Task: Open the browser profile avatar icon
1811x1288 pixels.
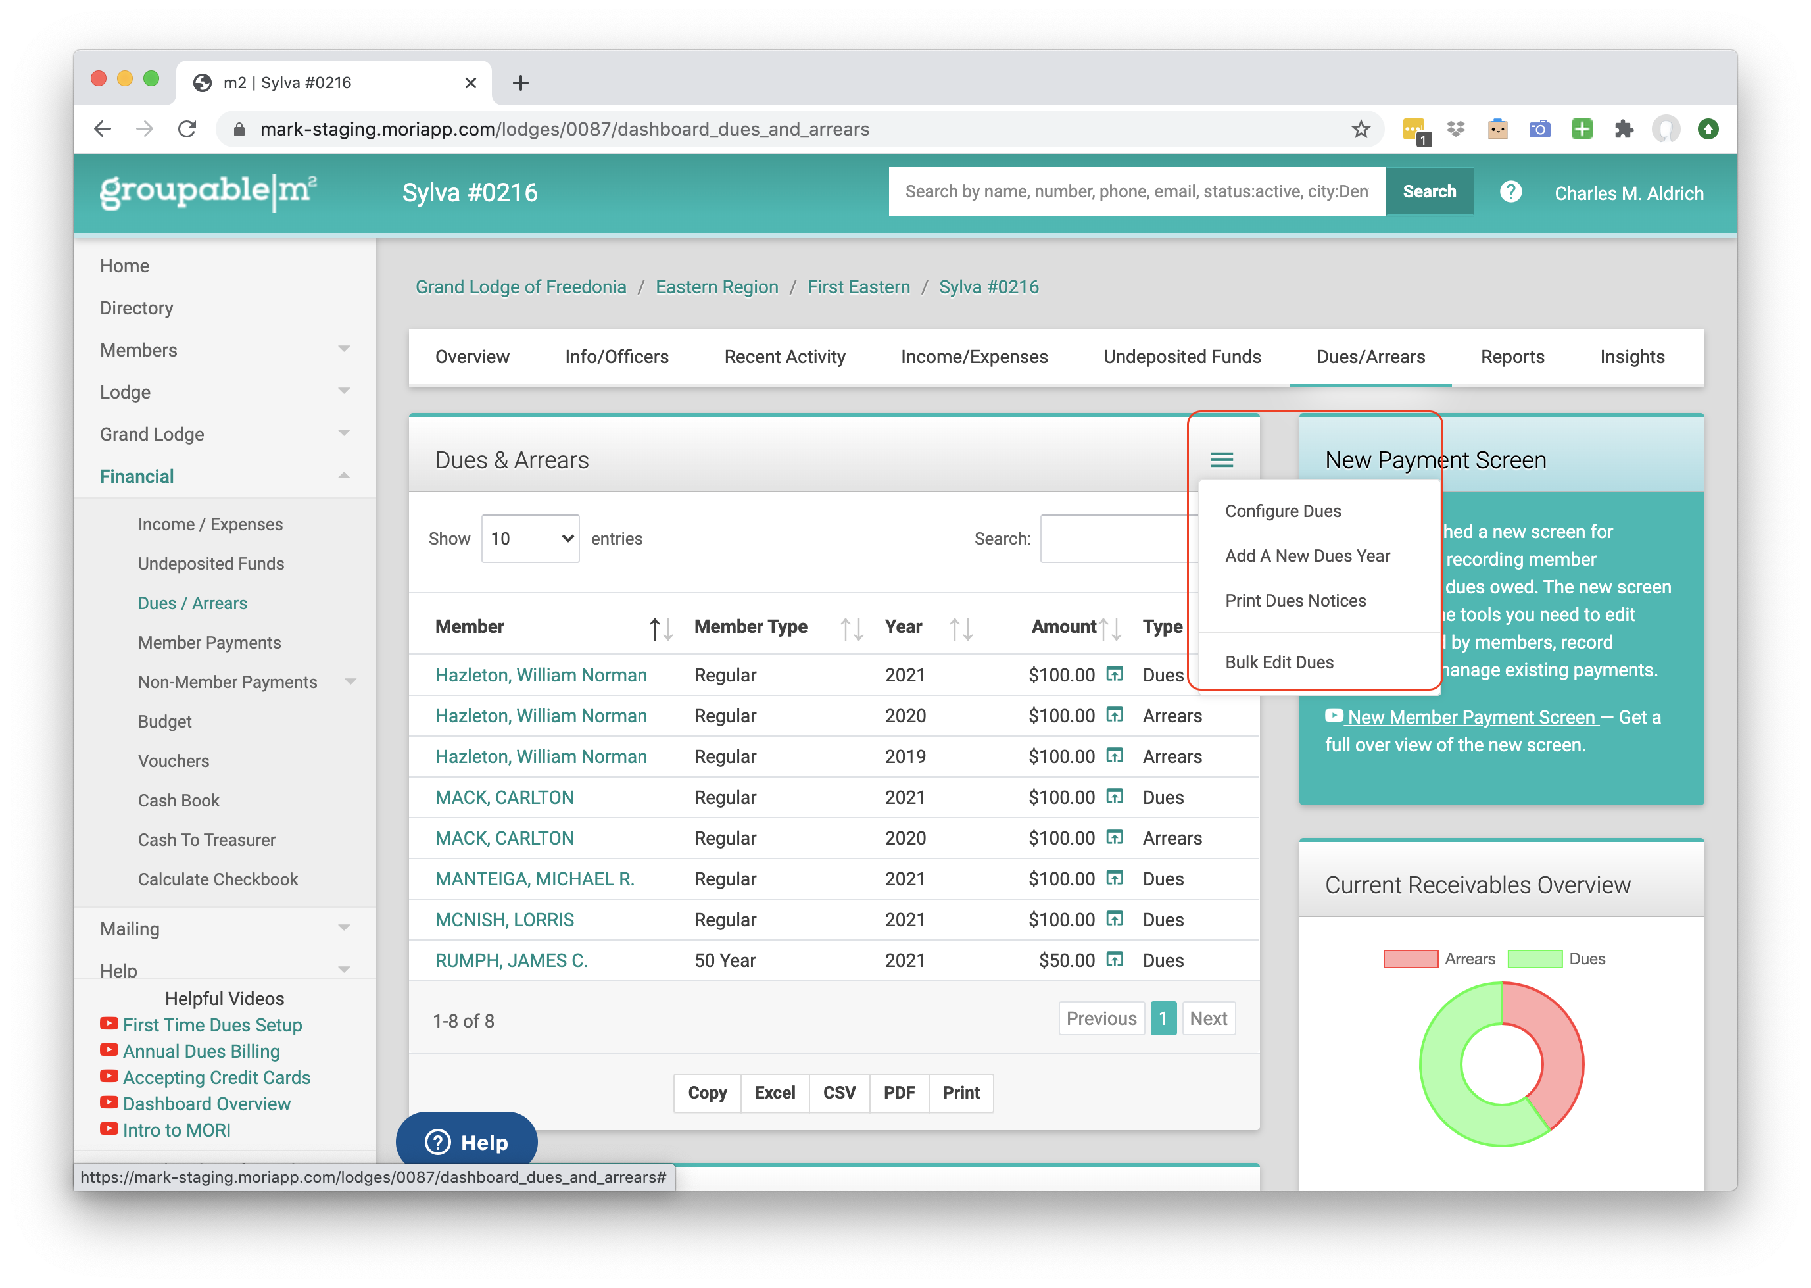Action: pos(1666,130)
